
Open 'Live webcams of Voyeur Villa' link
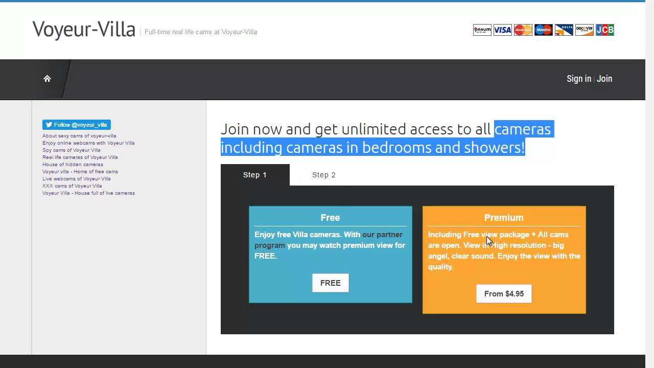(77, 179)
